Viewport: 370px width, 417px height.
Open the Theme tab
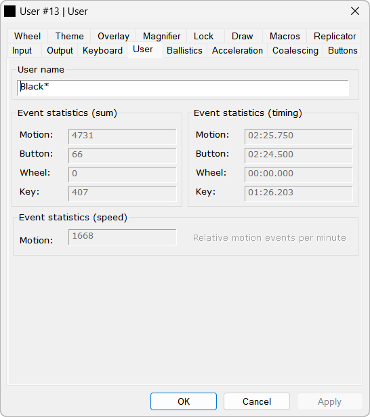tap(69, 36)
